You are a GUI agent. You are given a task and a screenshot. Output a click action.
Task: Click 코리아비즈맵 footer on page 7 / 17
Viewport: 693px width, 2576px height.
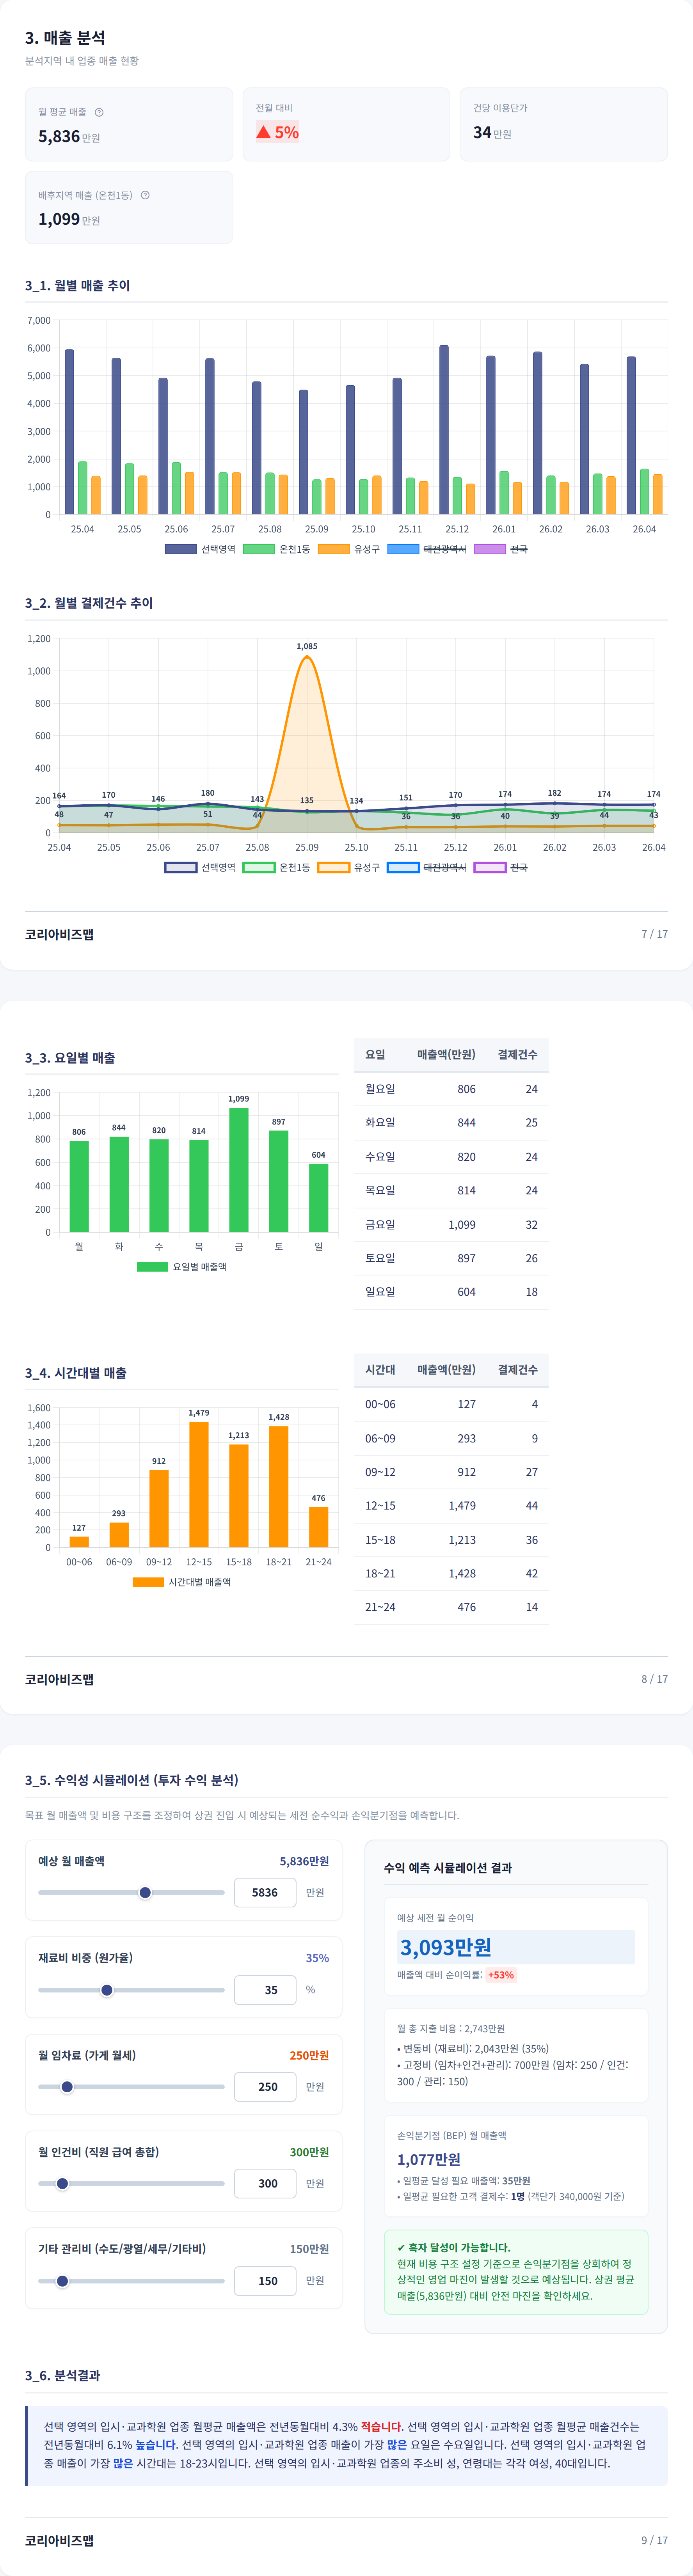[59, 934]
